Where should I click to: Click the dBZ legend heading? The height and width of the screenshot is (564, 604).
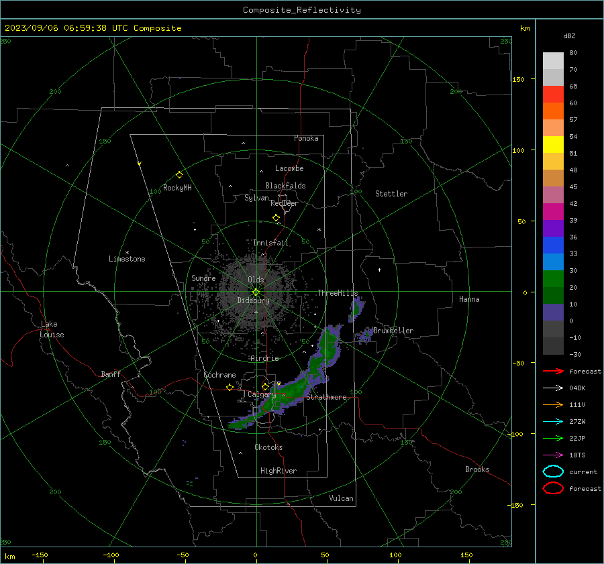(x=569, y=36)
